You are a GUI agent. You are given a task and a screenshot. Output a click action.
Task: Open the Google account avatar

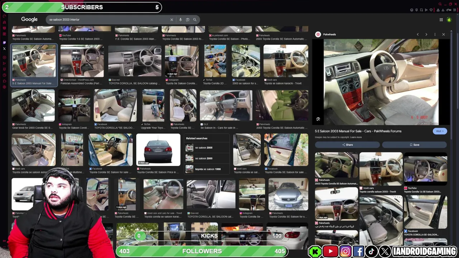click(x=449, y=20)
